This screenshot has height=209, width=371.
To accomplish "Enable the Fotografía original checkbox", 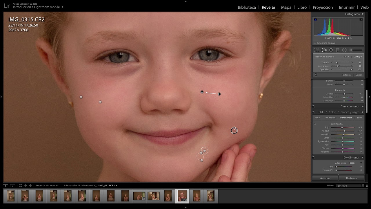I will click(315, 43).
